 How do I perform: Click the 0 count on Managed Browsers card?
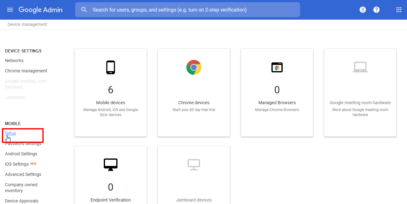point(277,90)
